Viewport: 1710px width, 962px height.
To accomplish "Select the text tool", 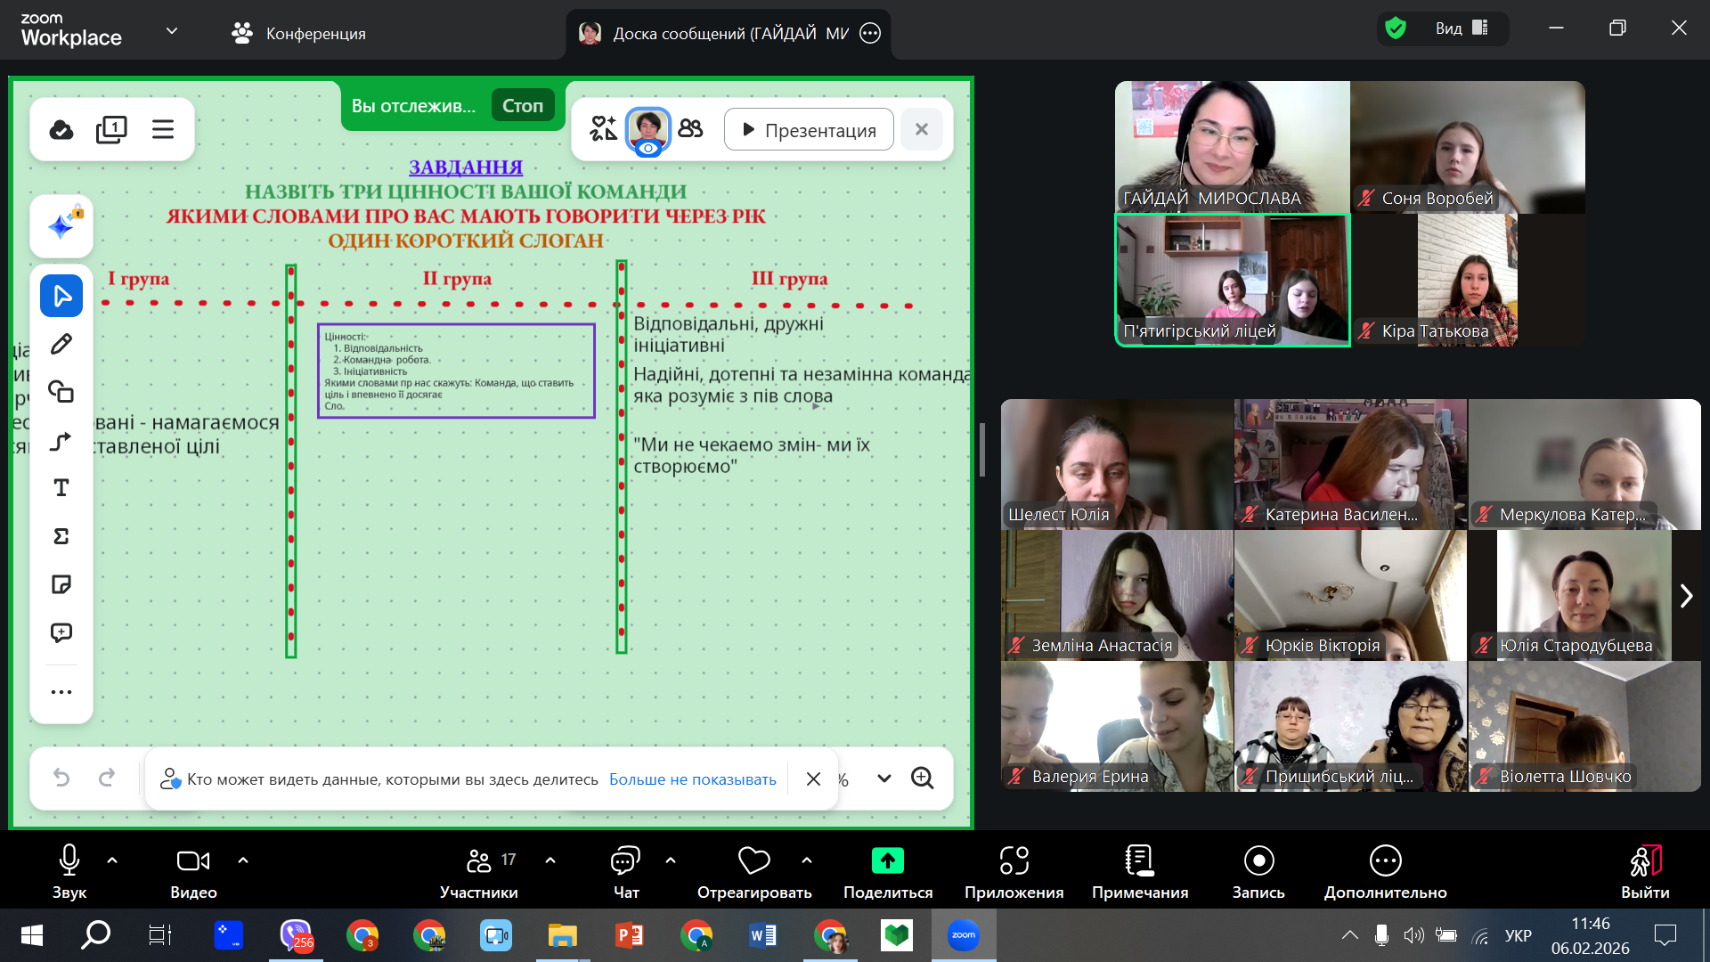I will tap(61, 488).
